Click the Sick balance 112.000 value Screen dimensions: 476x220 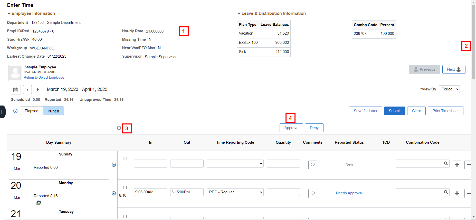pos(282,52)
